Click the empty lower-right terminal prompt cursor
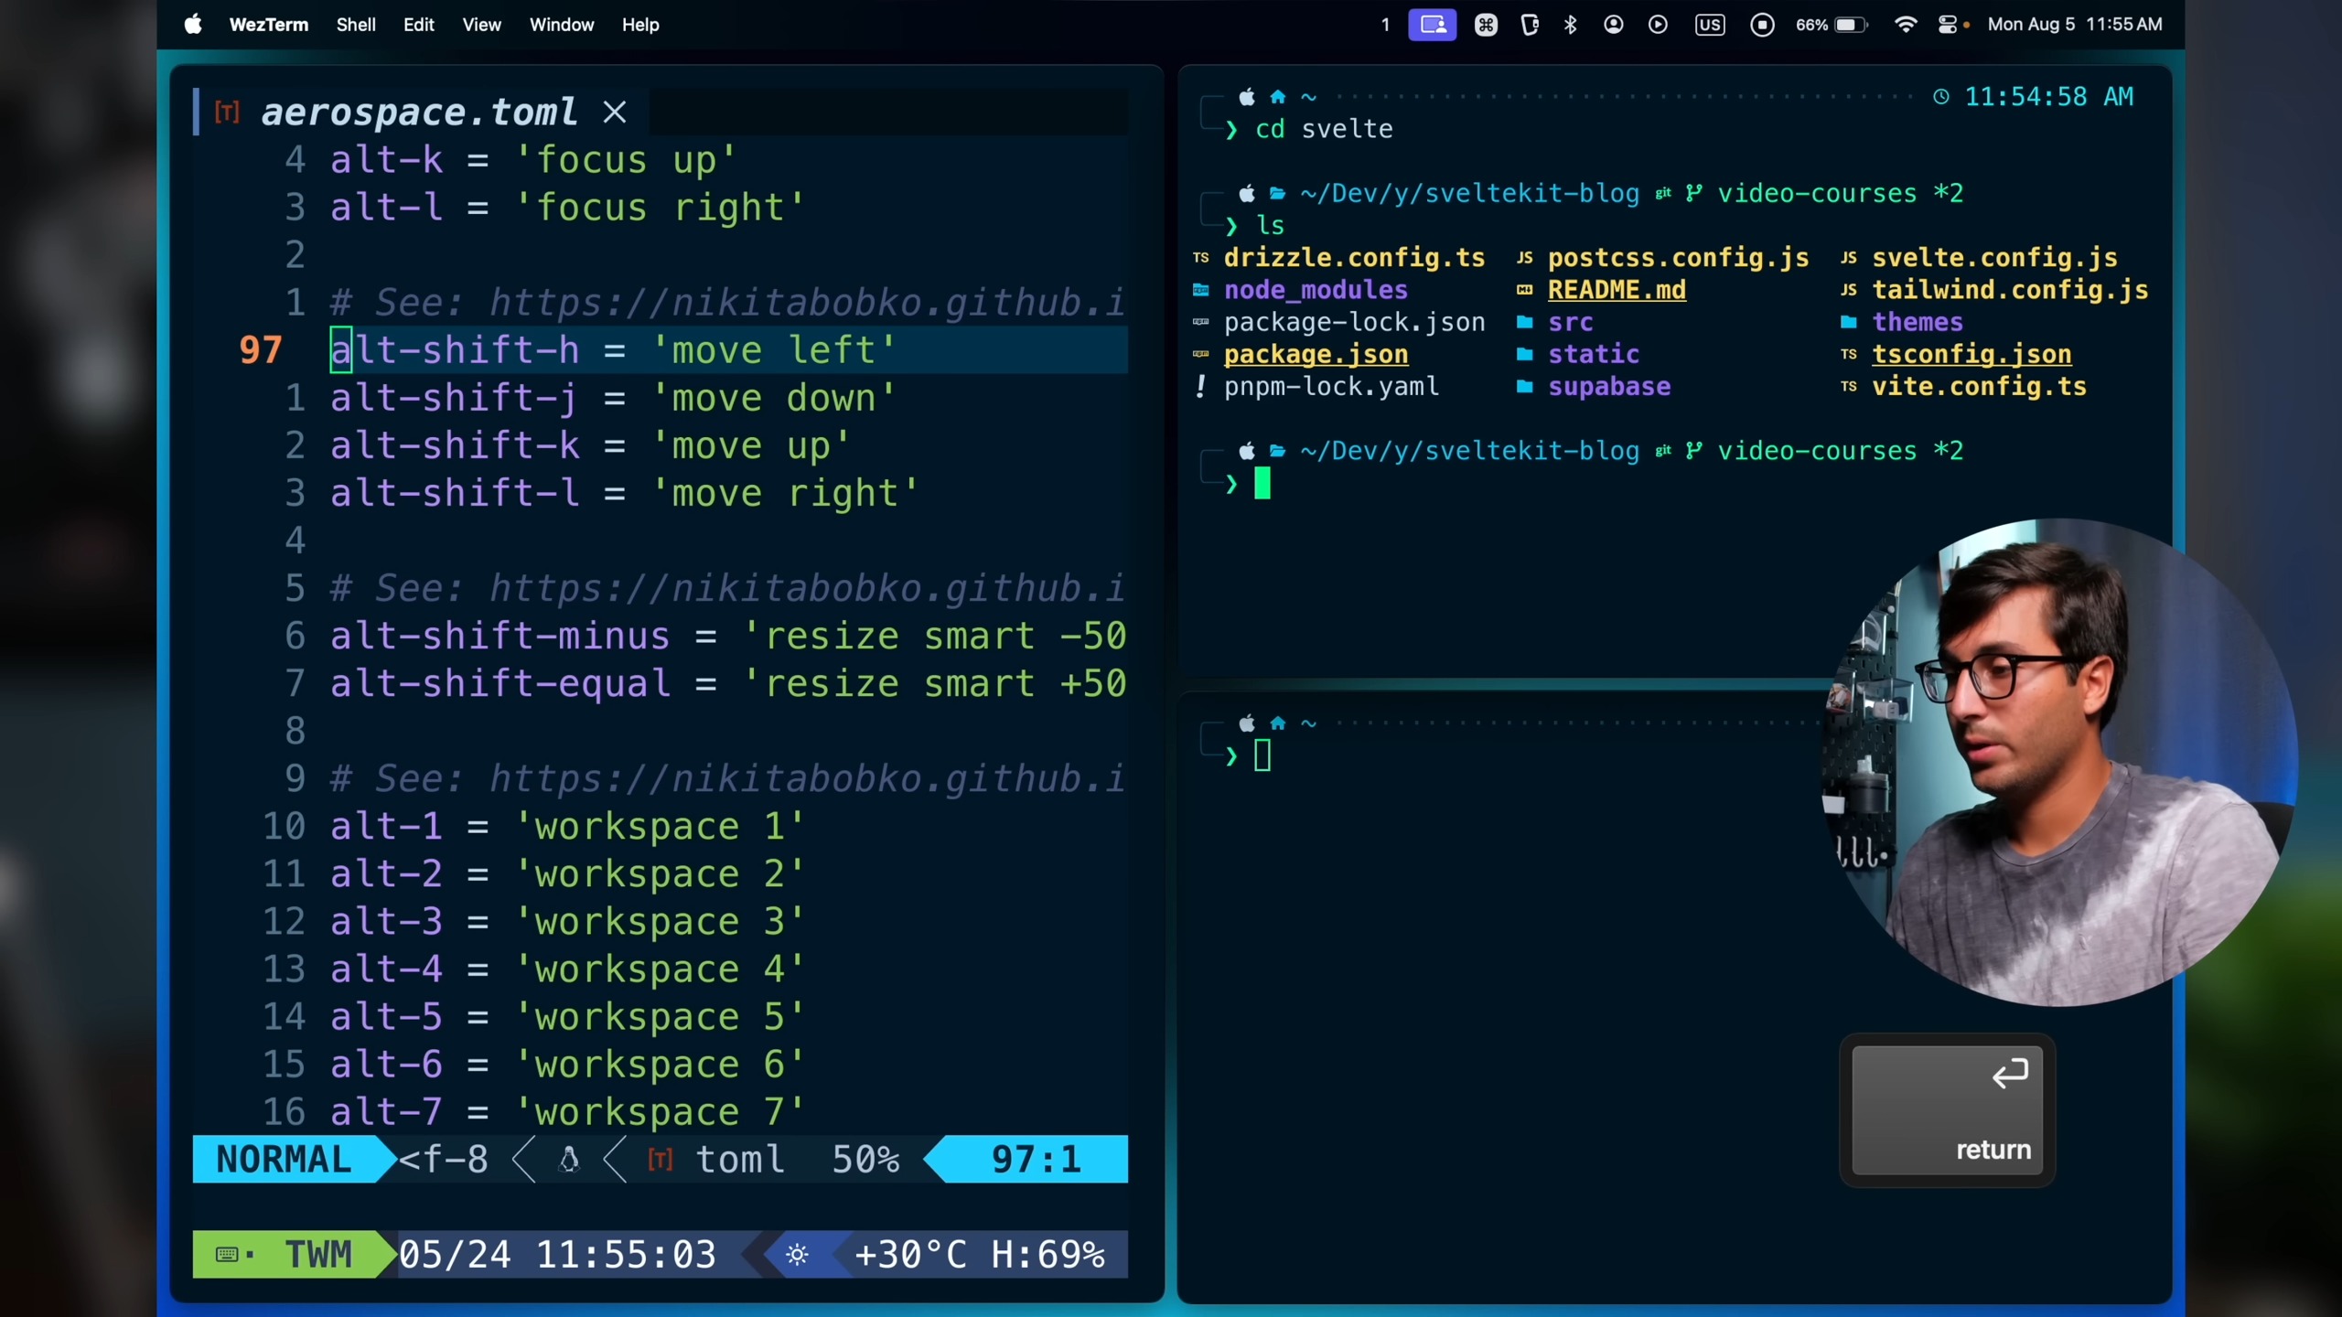 tap(1262, 755)
